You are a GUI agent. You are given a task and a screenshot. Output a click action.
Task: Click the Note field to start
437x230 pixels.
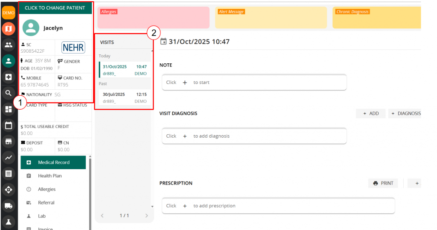point(254,82)
